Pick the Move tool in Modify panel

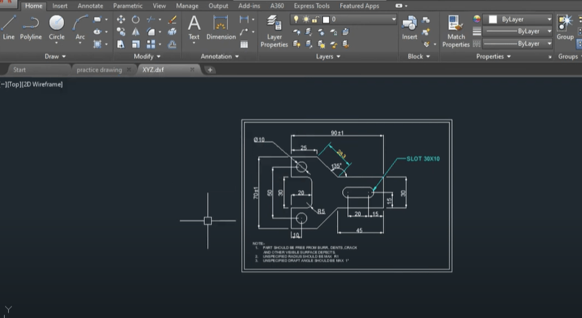pos(121,19)
